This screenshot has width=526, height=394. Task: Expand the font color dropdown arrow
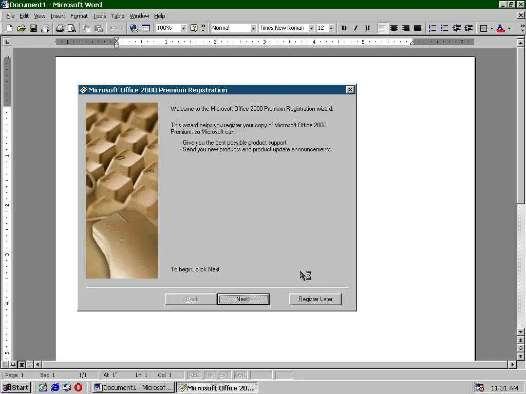point(509,29)
